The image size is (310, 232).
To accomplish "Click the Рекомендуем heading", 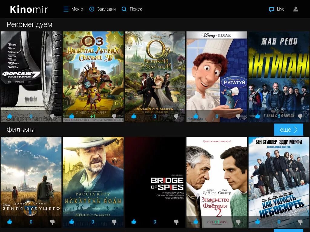I will (x=29, y=24).
